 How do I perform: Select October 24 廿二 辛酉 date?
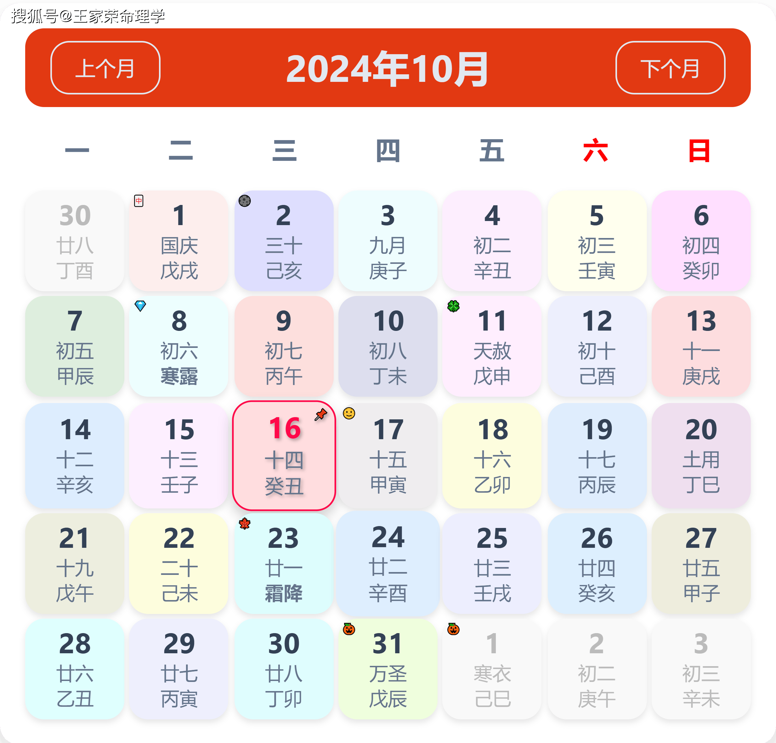point(388,564)
